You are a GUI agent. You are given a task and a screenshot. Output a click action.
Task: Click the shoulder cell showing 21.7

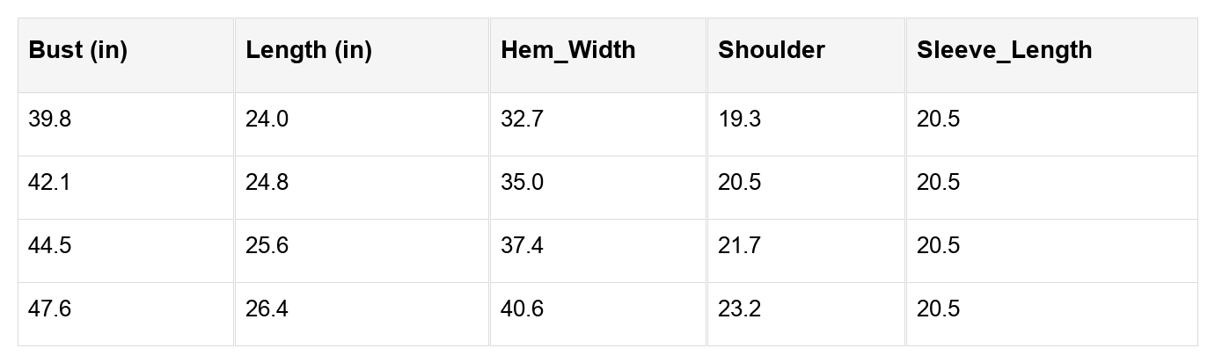coord(739,246)
